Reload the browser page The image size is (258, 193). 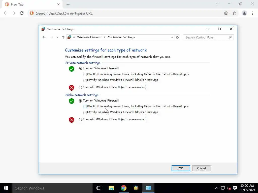click(22, 13)
